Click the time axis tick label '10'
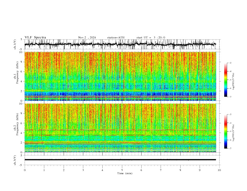The width and height of the screenshot is (247, 191). tap(219, 170)
